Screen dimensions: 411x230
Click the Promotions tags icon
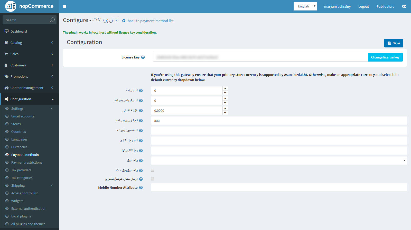[x=6, y=76]
